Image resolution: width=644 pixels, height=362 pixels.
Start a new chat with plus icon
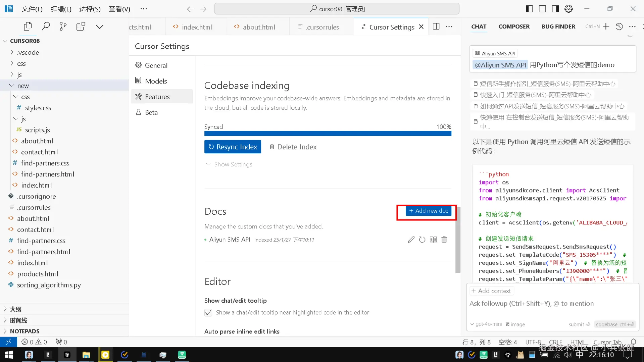tap(606, 27)
